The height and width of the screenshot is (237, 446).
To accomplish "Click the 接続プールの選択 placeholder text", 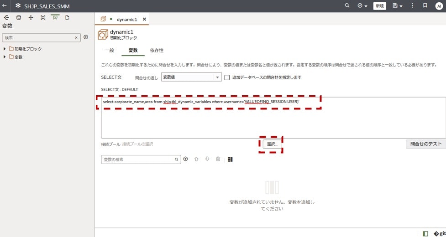I will [138, 144].
